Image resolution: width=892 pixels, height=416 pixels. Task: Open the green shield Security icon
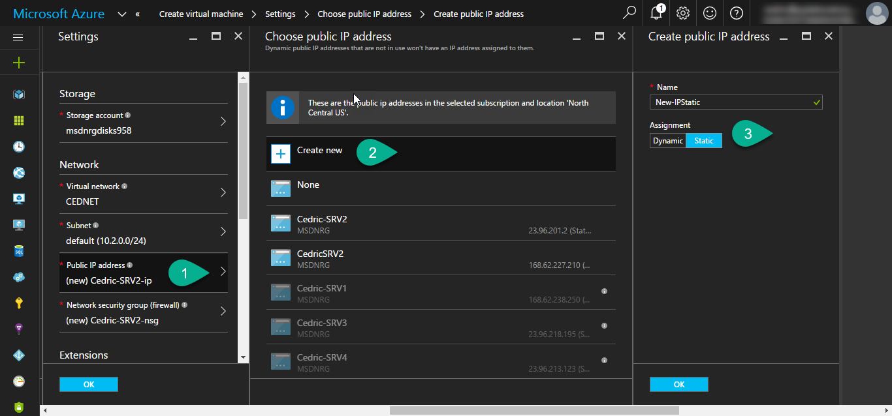(x=18, y=407)
